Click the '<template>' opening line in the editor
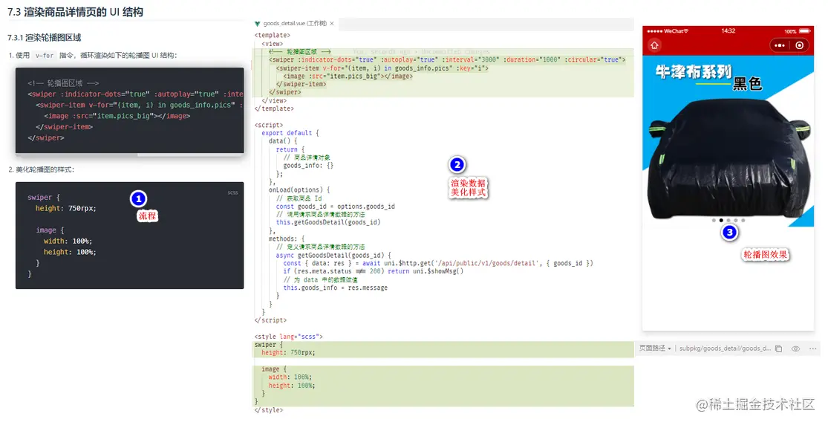The width and height of the screenshot is (828, 425). pos(273,36)
